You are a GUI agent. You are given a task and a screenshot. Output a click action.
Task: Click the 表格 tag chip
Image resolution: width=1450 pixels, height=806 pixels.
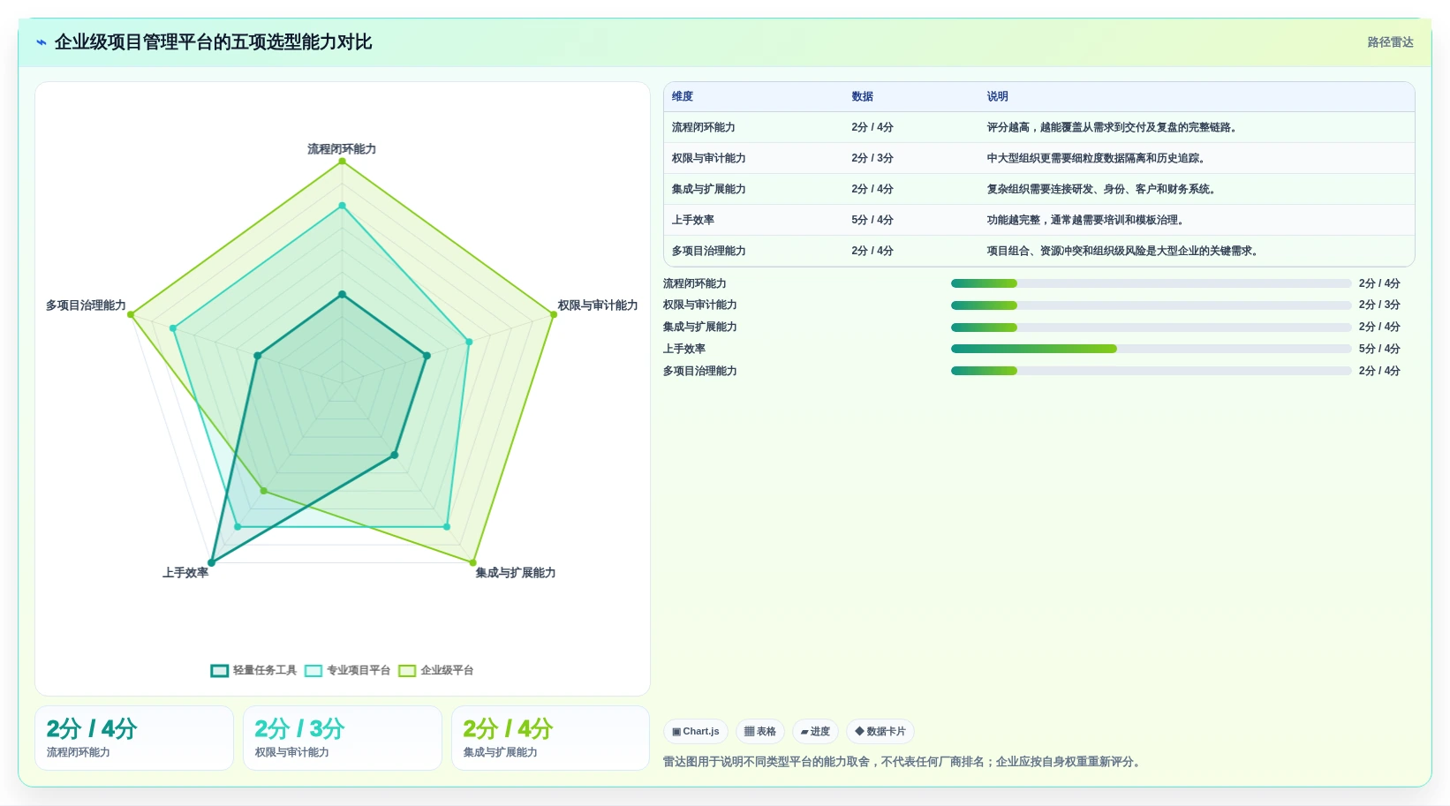[x=760, y=731]
